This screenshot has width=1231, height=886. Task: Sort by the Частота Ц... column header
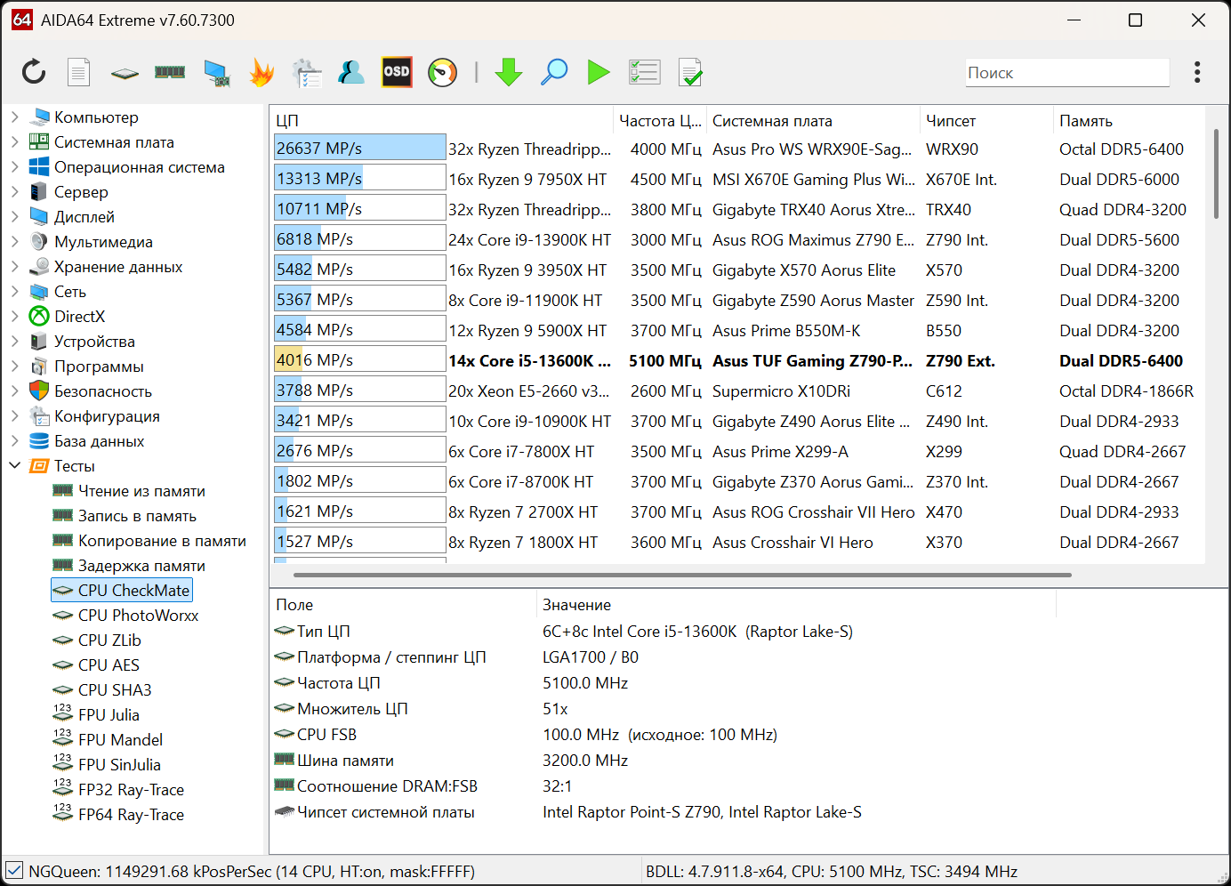tap(660, 120)
